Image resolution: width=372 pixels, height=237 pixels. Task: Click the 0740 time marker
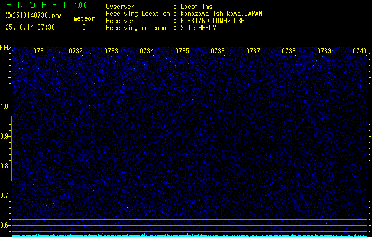tap(360, 52)
